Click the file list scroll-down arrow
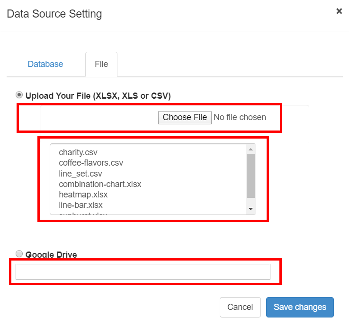This screenshot has height=336, width=349. coord(251,209)
